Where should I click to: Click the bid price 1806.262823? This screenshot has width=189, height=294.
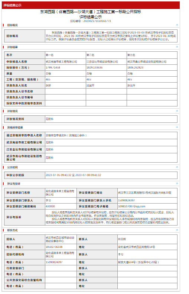point(135,67)
